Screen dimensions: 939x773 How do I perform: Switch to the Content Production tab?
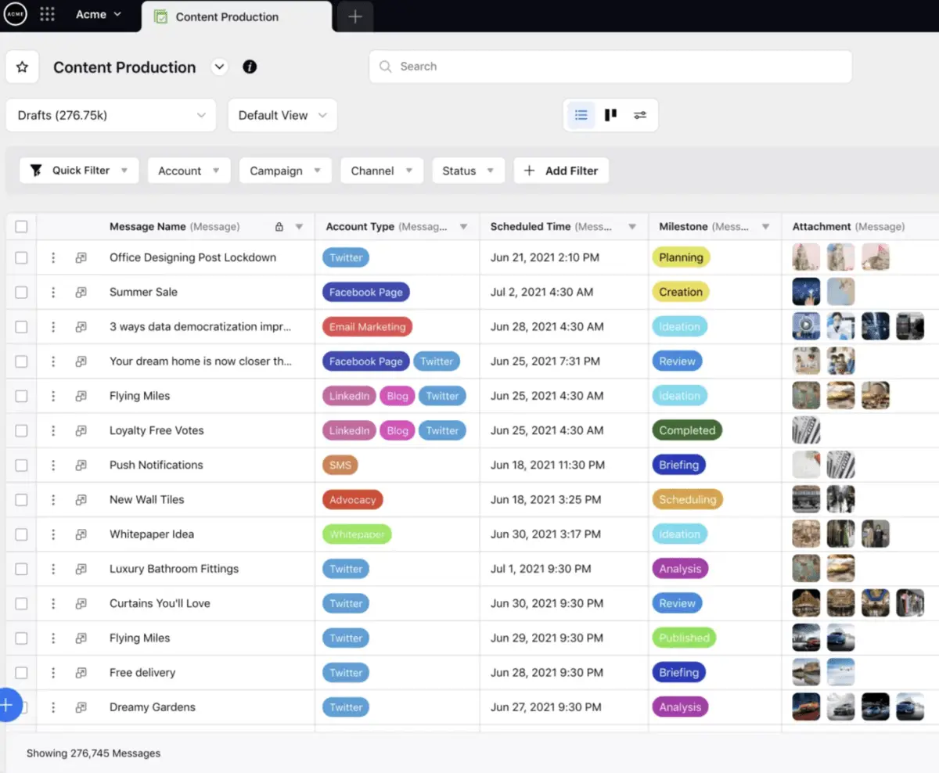click(227, 16)
